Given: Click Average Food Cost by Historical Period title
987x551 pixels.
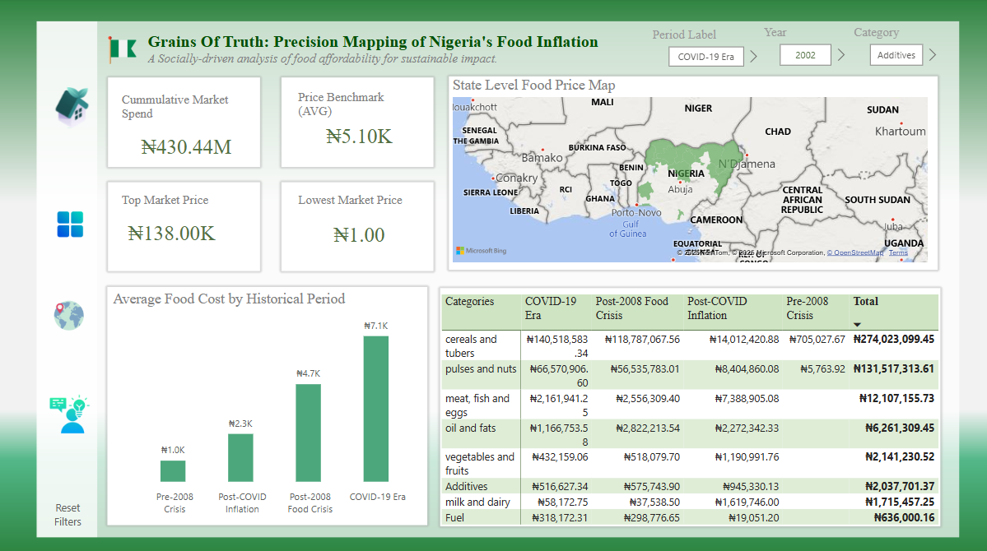Looking at the screenshot, I should click(x=229, y=299).
